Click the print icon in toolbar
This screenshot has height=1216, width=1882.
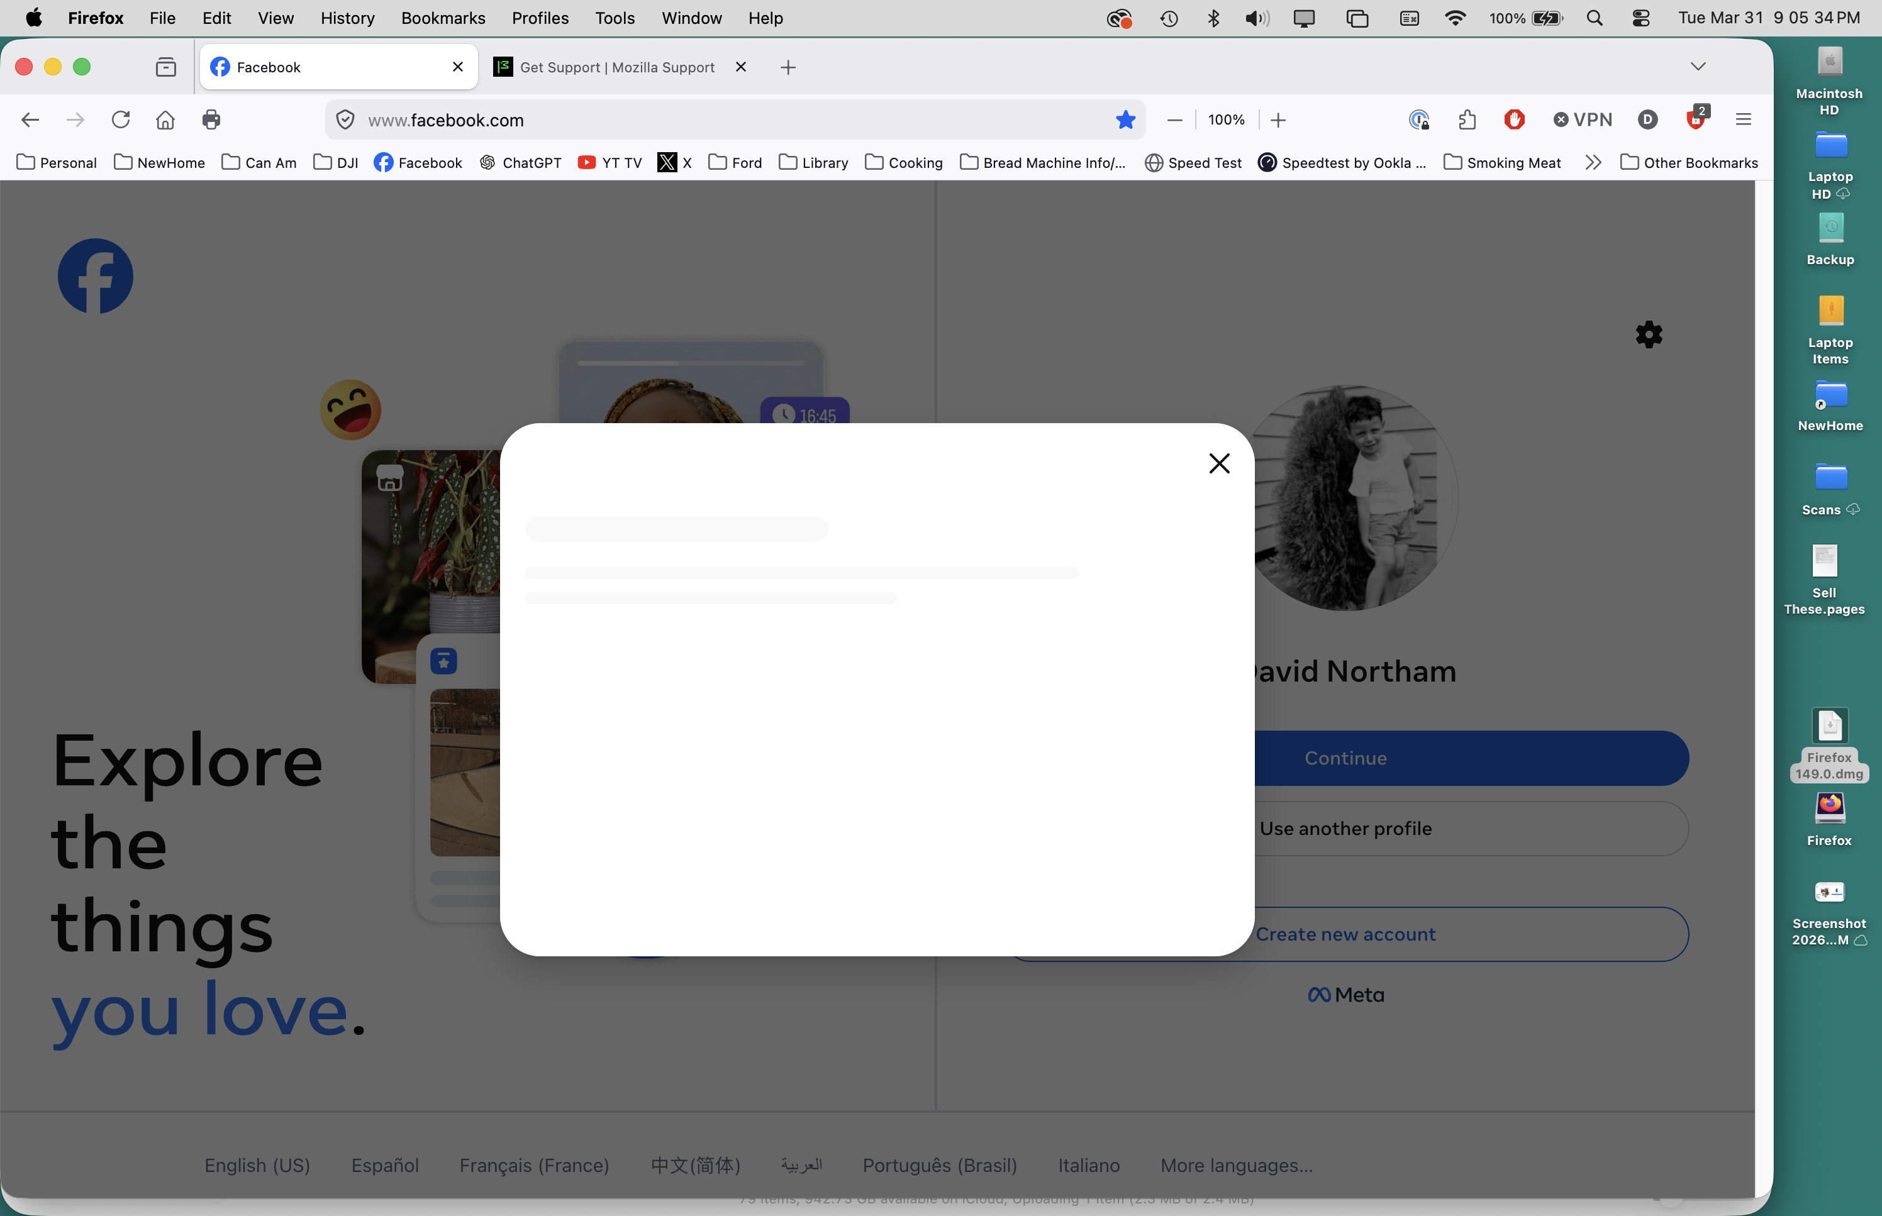point(211,120)
